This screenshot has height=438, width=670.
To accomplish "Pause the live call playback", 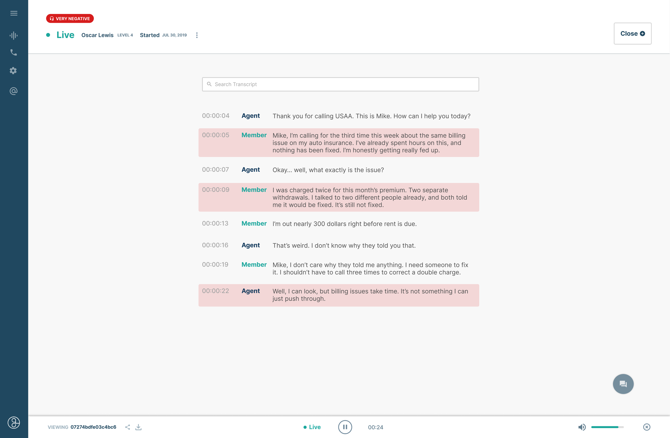I will coord(345,427).
